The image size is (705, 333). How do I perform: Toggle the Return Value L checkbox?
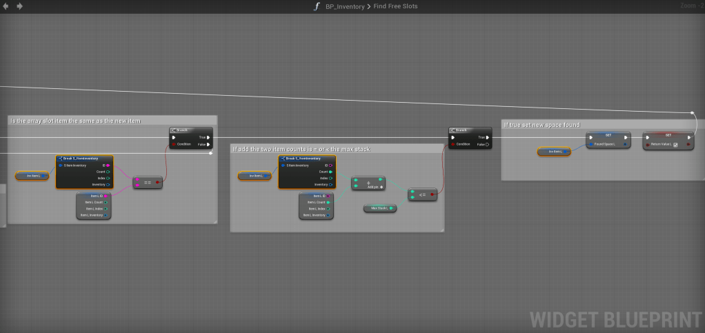pos(675,145)
